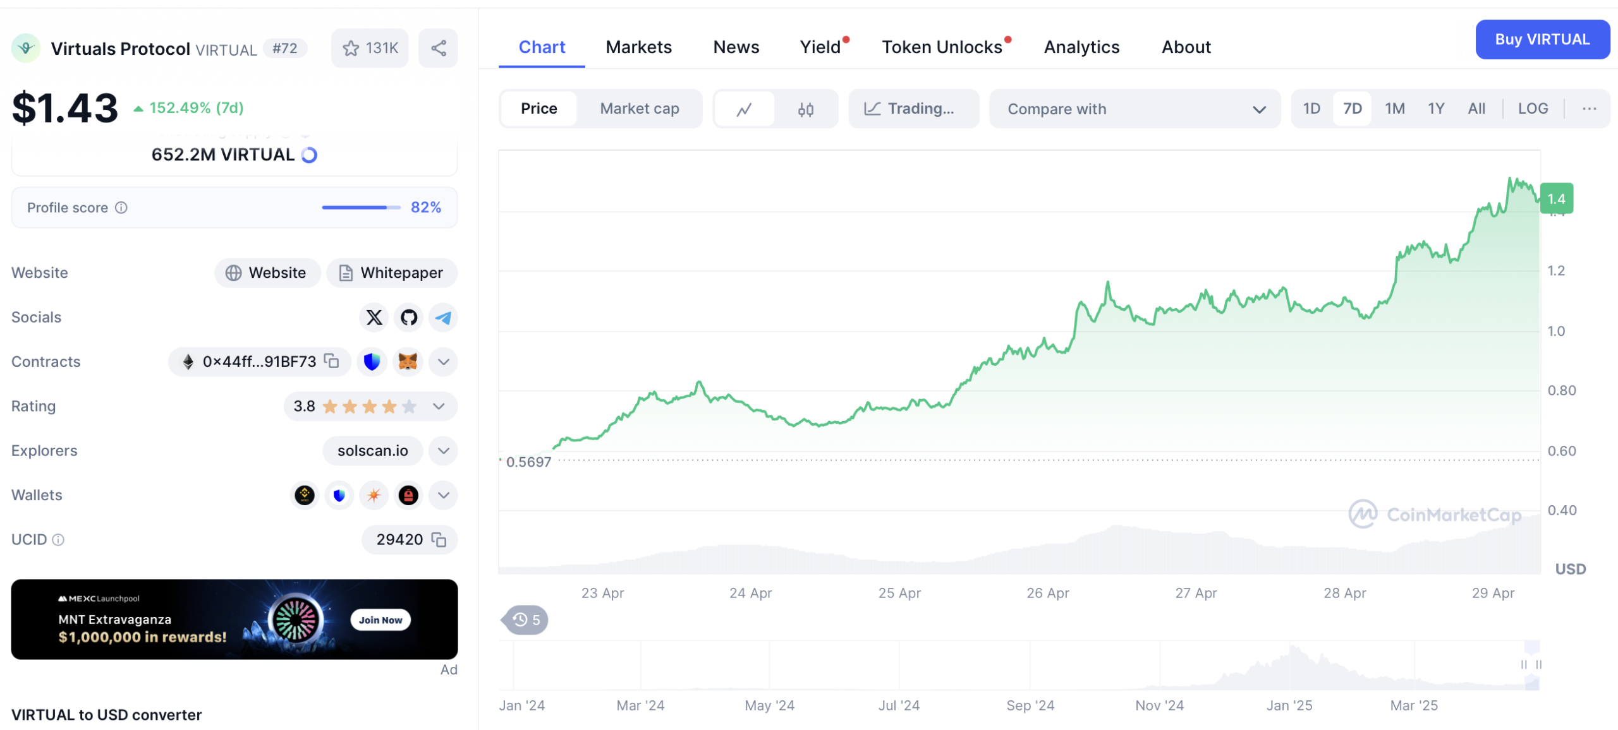Expand the Contracts list chevron
This screenshot has width=1618, height=730.
[444, 362]
